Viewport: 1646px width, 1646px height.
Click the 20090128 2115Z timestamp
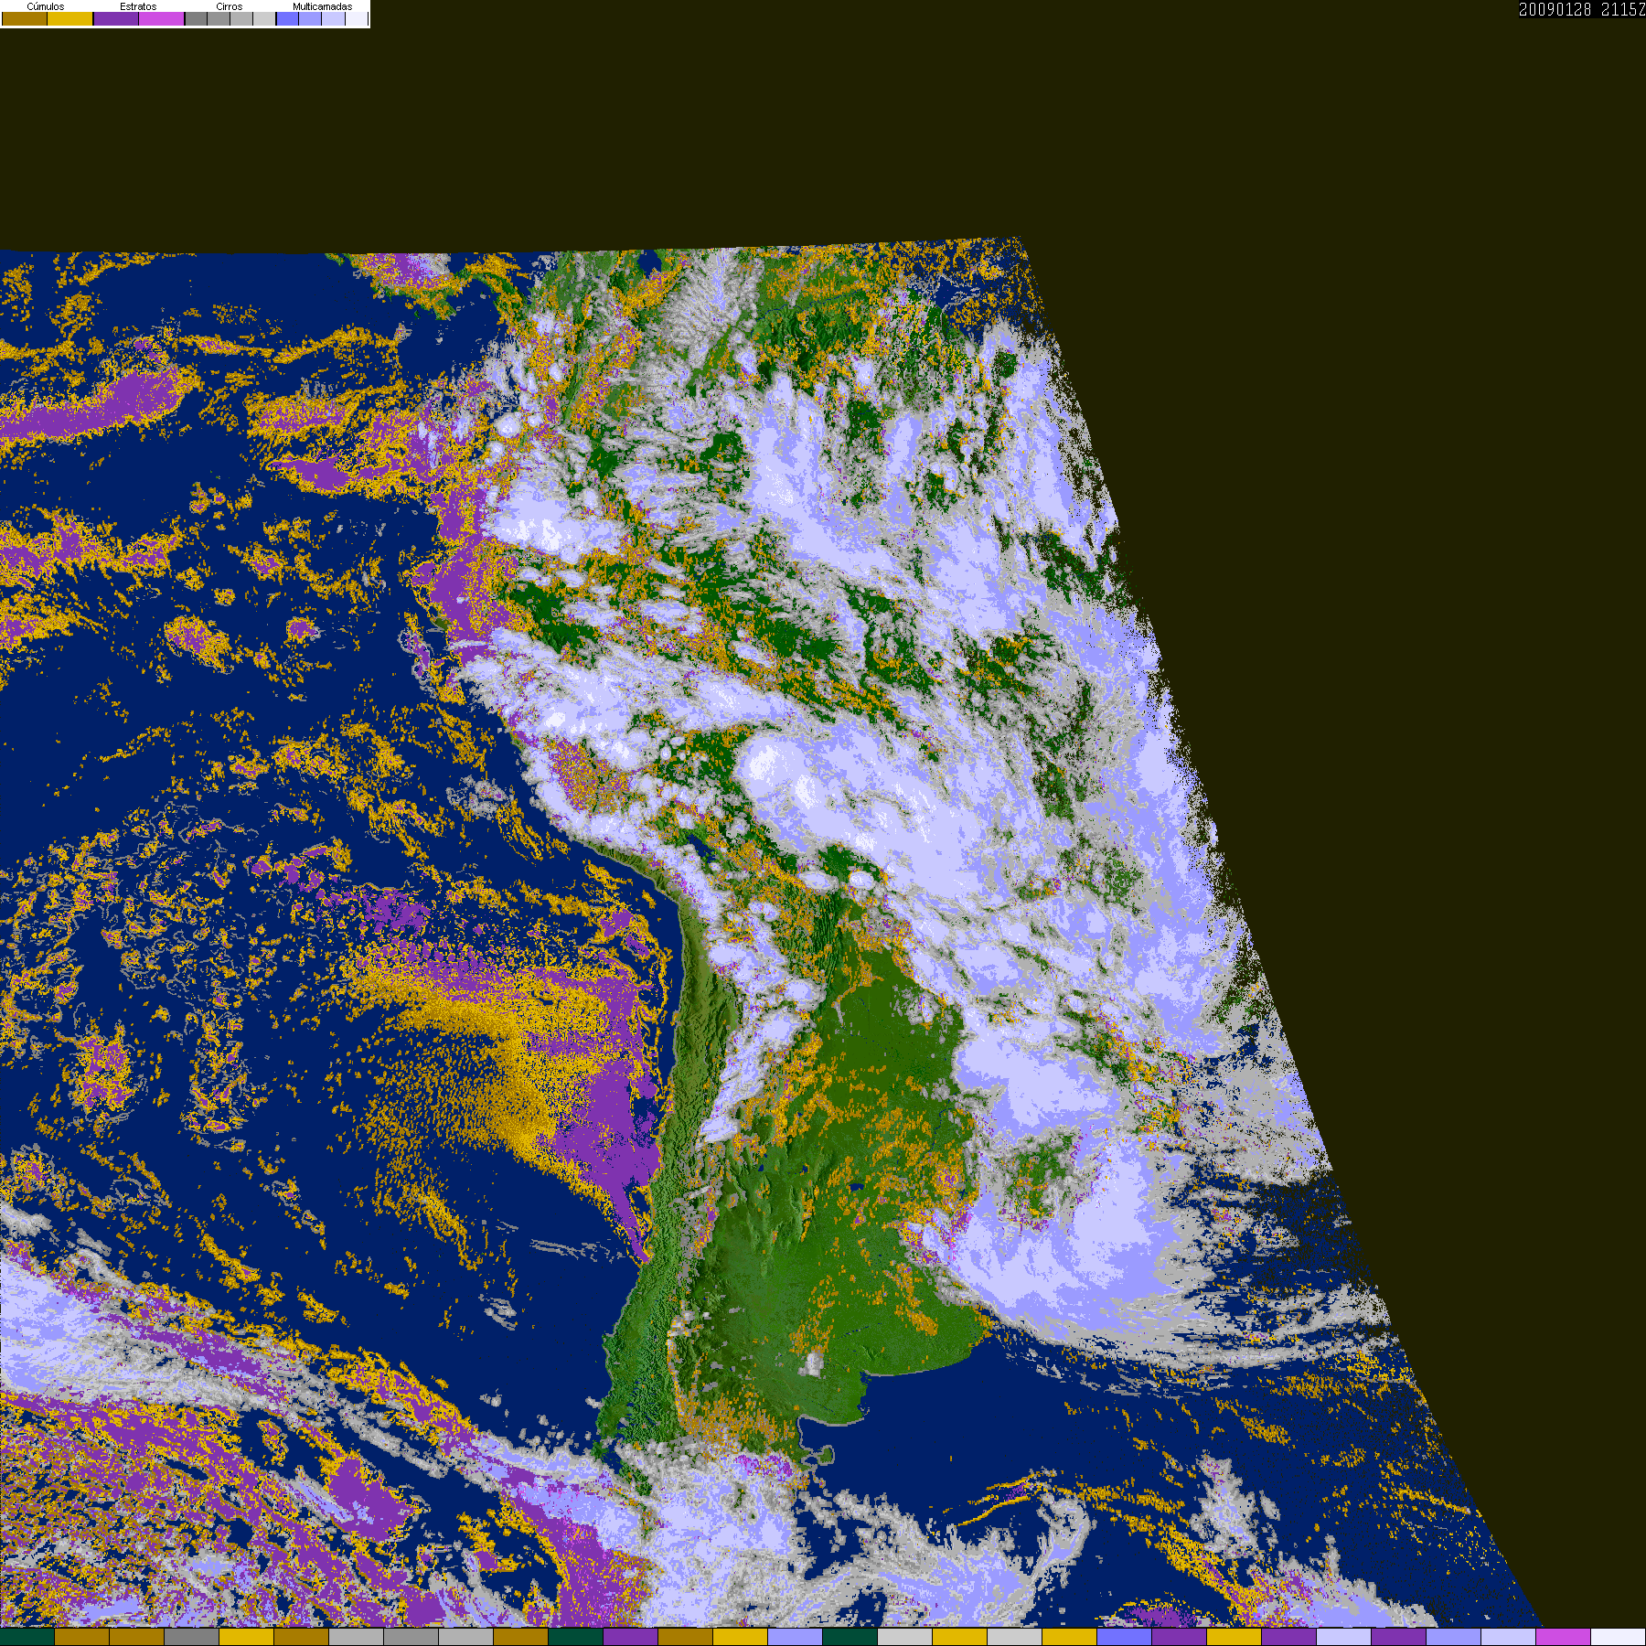(x=1582, y=9)
